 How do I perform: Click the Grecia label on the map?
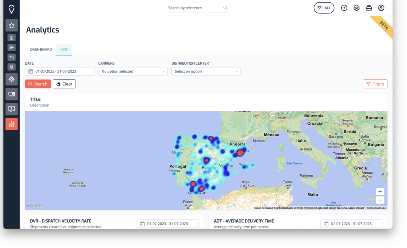coord(360,168)
